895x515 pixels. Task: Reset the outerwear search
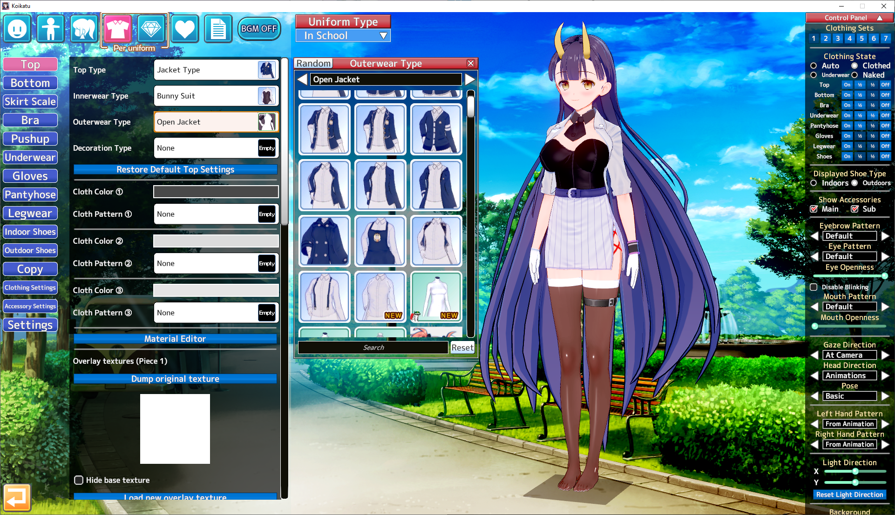click(462, 348)
